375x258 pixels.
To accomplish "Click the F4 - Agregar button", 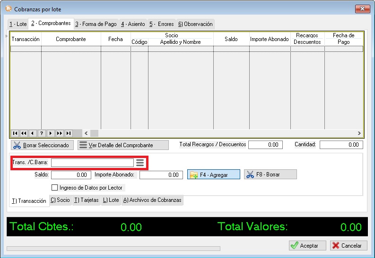I will click(213, 175).
